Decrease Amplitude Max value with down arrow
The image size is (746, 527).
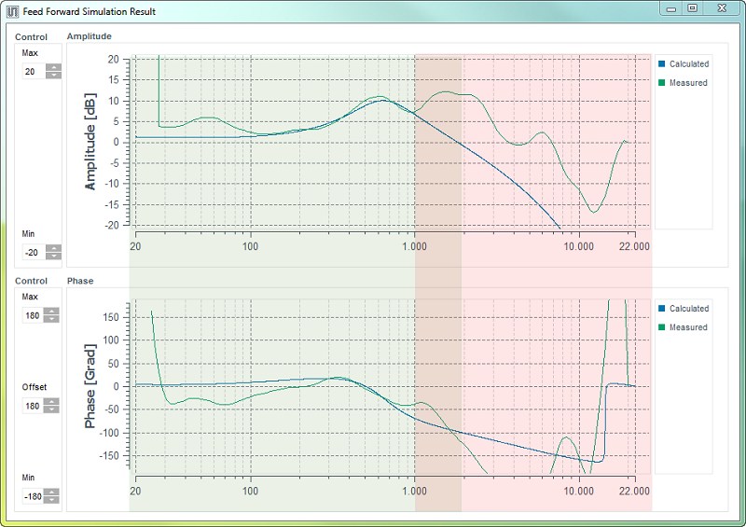[x=54, y=76]
